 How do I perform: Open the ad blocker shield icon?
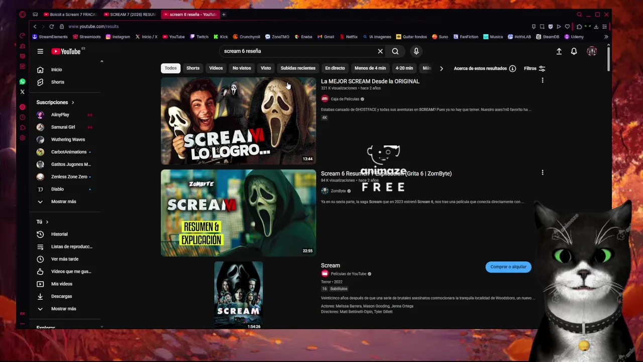[x=551, y=26]
